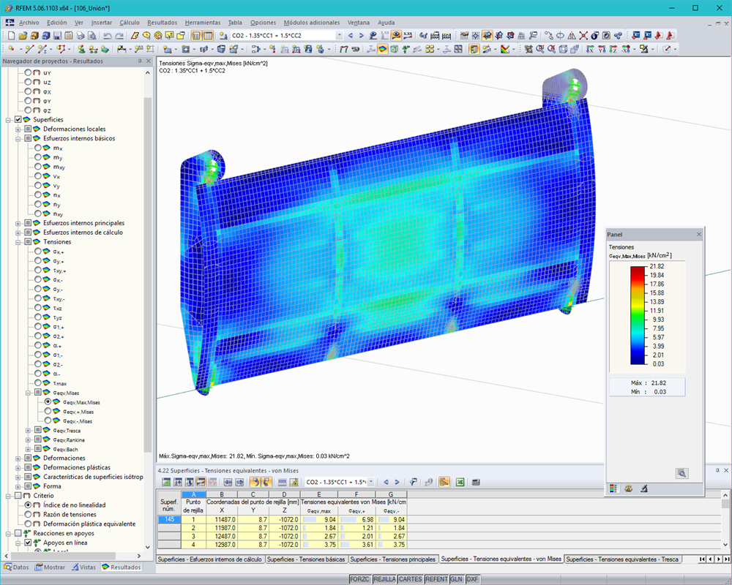Open the Herramientas menu
Screen dimensions: 732x585
(203, 23)
